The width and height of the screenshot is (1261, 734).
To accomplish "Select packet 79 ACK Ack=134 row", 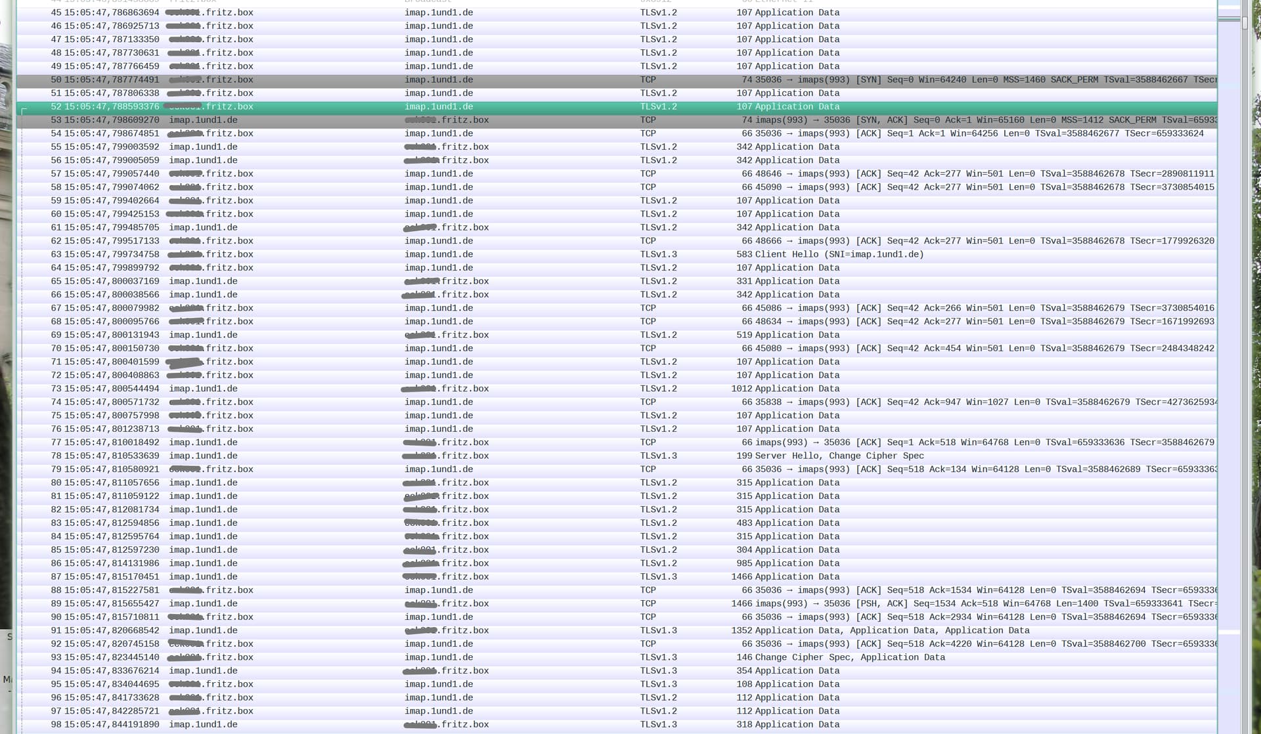I will point(617,469).
